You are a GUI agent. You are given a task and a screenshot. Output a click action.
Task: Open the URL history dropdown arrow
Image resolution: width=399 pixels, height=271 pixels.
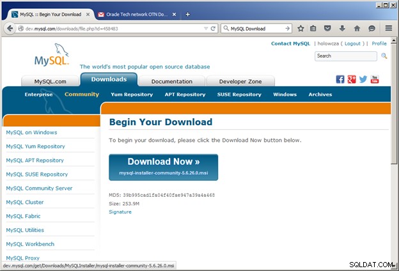(x=206, y=29)
